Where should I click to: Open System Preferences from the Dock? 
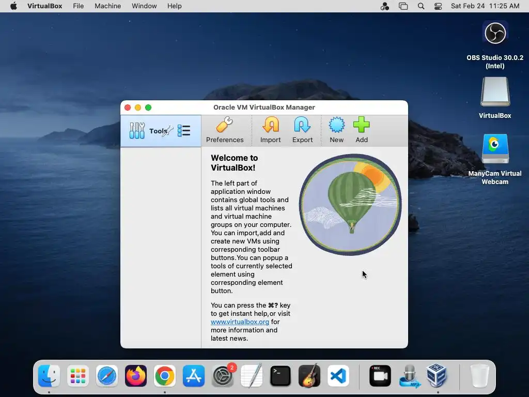[223, 376]
